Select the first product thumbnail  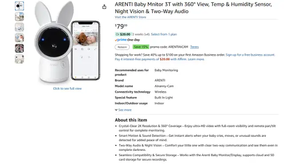click(20, 6)
